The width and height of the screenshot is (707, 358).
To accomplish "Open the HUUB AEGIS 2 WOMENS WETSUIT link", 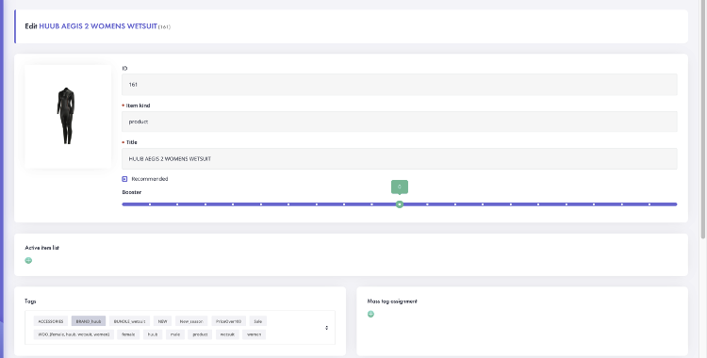I will pos(98,26).
